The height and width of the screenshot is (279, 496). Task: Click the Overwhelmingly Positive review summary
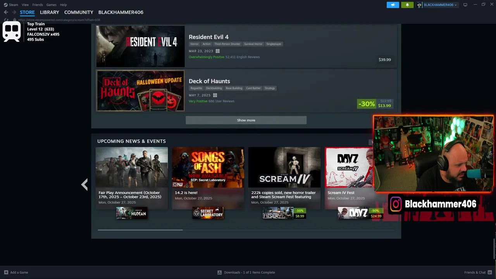[x=207, y=57]
